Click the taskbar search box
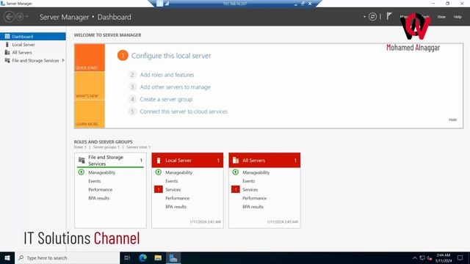This screenshot has width=470, height=264. pyautogui.click(x=67, y=257)
